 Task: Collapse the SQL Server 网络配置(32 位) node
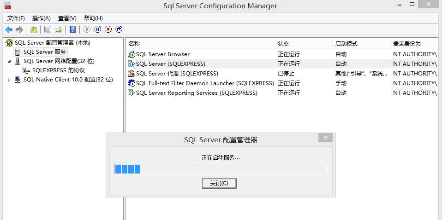9,61
